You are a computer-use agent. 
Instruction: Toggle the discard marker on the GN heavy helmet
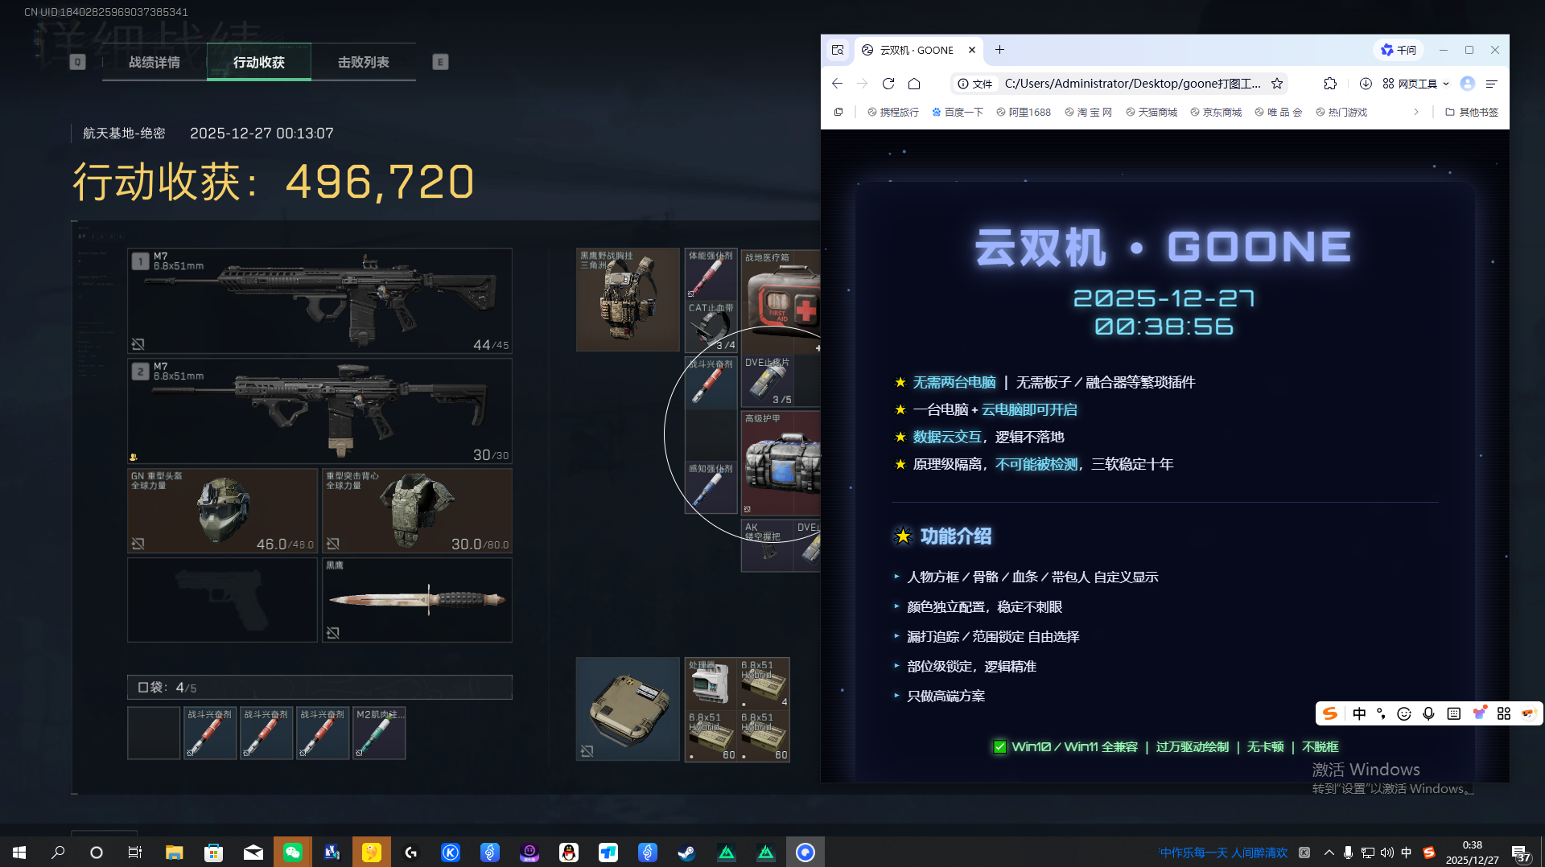(138, 544)
